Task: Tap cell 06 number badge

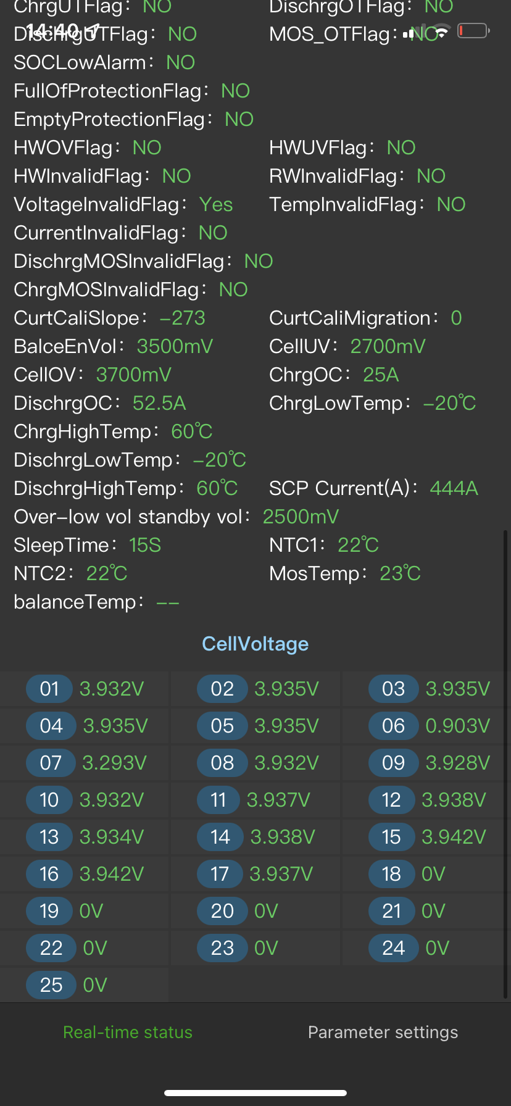Action: tap(393, 726)
